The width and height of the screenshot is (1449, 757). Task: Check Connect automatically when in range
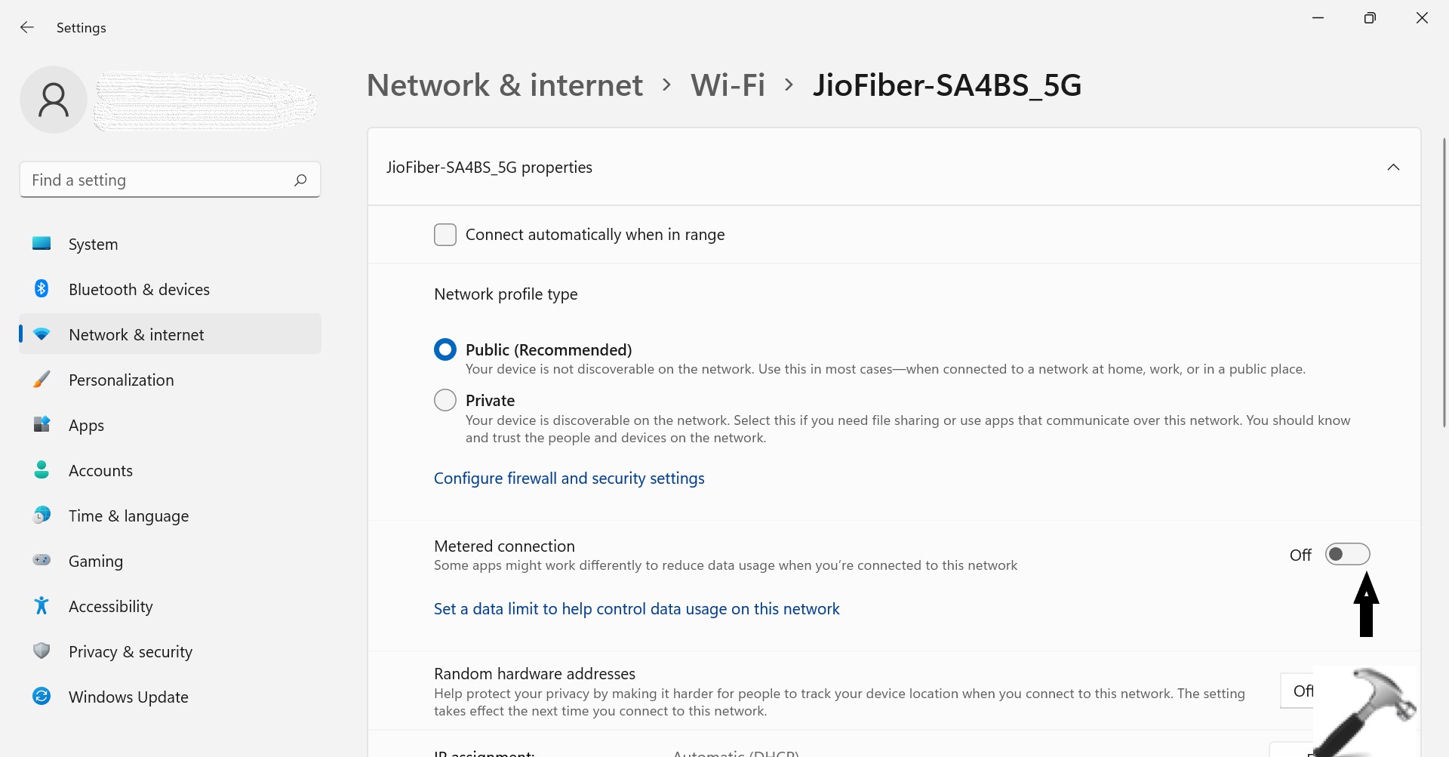tap(445, 235)
